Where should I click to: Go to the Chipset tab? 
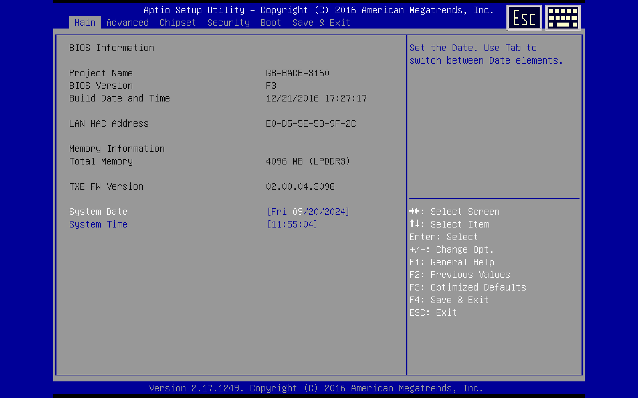(178, 23)
